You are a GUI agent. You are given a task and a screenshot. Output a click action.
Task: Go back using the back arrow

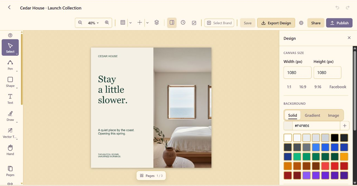9,8
